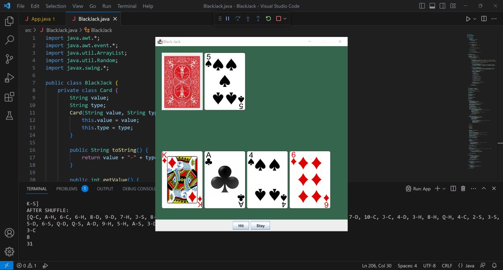Screen dimensions: 503x270
Task: Open editor More Actions ellipsis
Action: tap(494, 19)
